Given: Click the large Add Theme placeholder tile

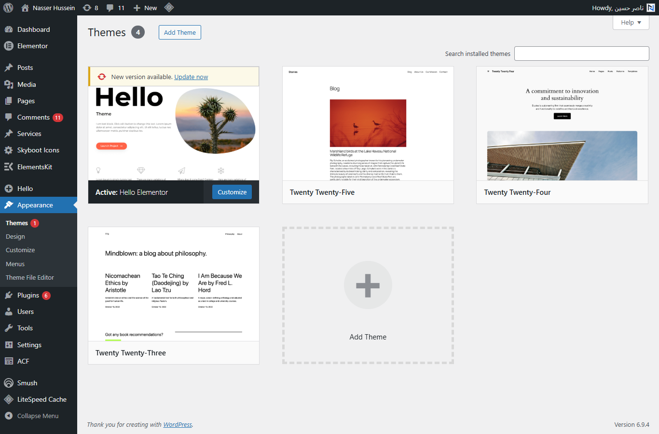Looking at the screenshot, I should pyautogui.click(x=368, y=296).
